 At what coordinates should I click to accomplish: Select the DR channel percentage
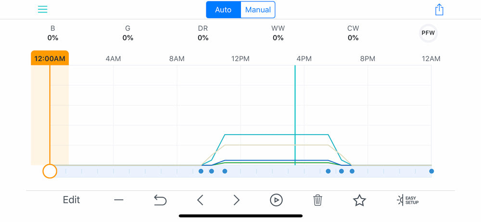click(203, 37)
